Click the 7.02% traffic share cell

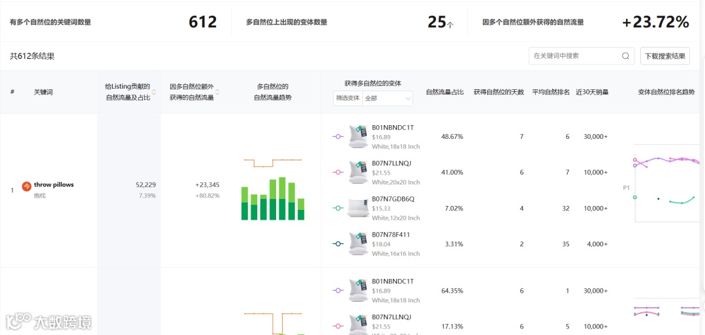pyautogui.click(x=454, y=209)
